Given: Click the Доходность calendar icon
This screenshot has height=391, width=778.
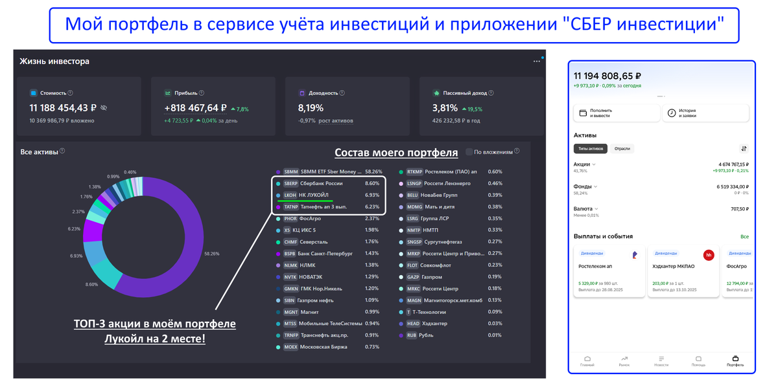Looking at the screenshot, I should click(x=302, y=93).
